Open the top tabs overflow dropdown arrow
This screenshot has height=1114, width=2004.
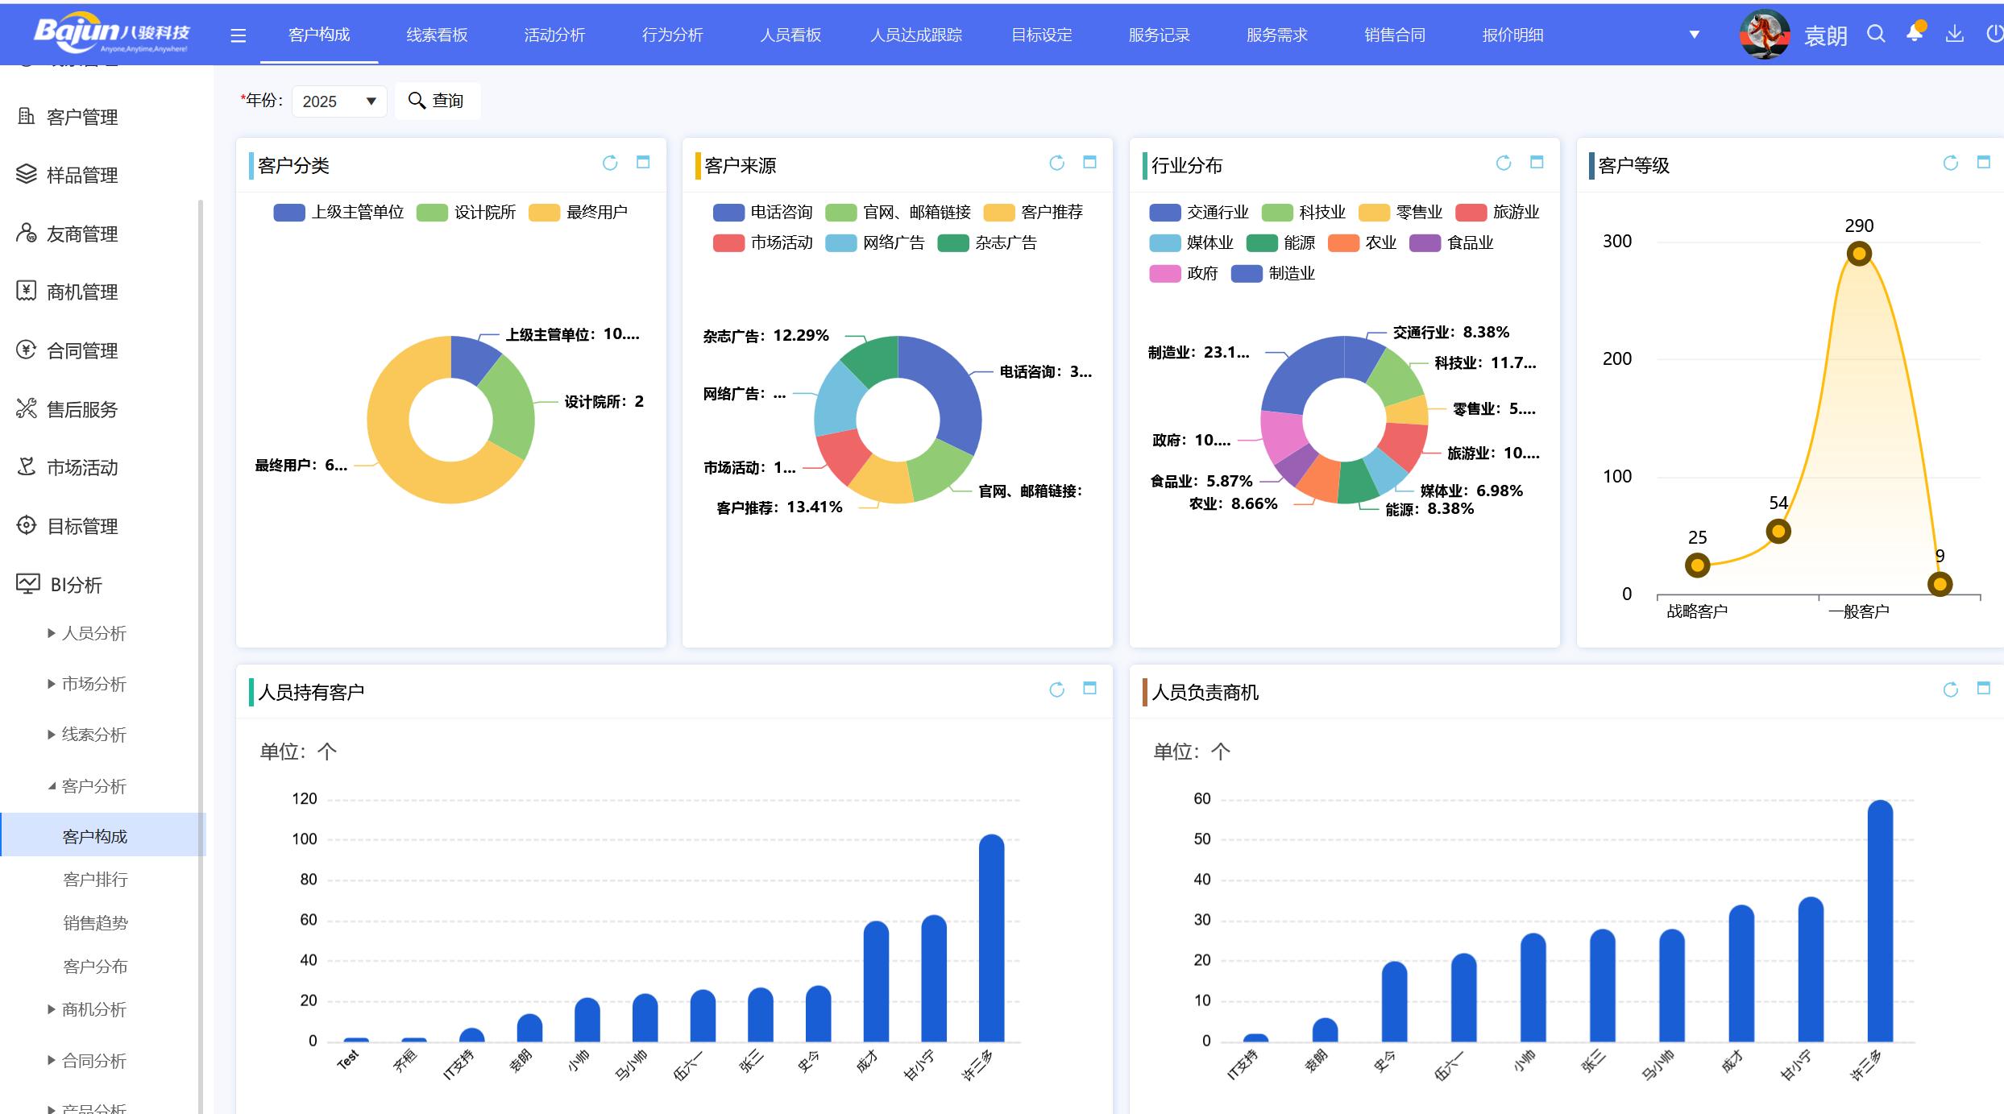tap(1694, 35)
